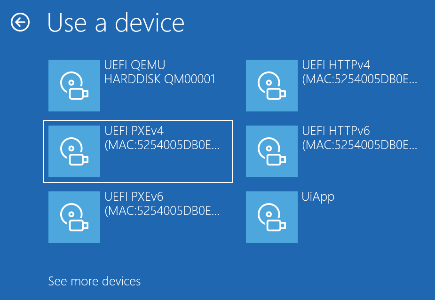The width and height of the screenshot is (435, 300).
Task: Click the MAC address under UEFI HTTPv6
Action: point(359,145)
